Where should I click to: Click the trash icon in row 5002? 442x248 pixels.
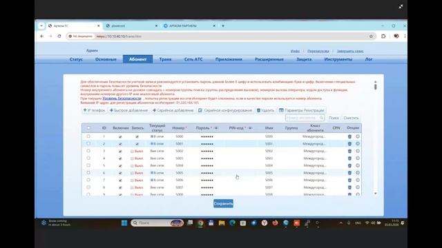[x=349, y=151]
